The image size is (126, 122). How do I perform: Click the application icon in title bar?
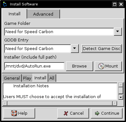pos(5,4)
